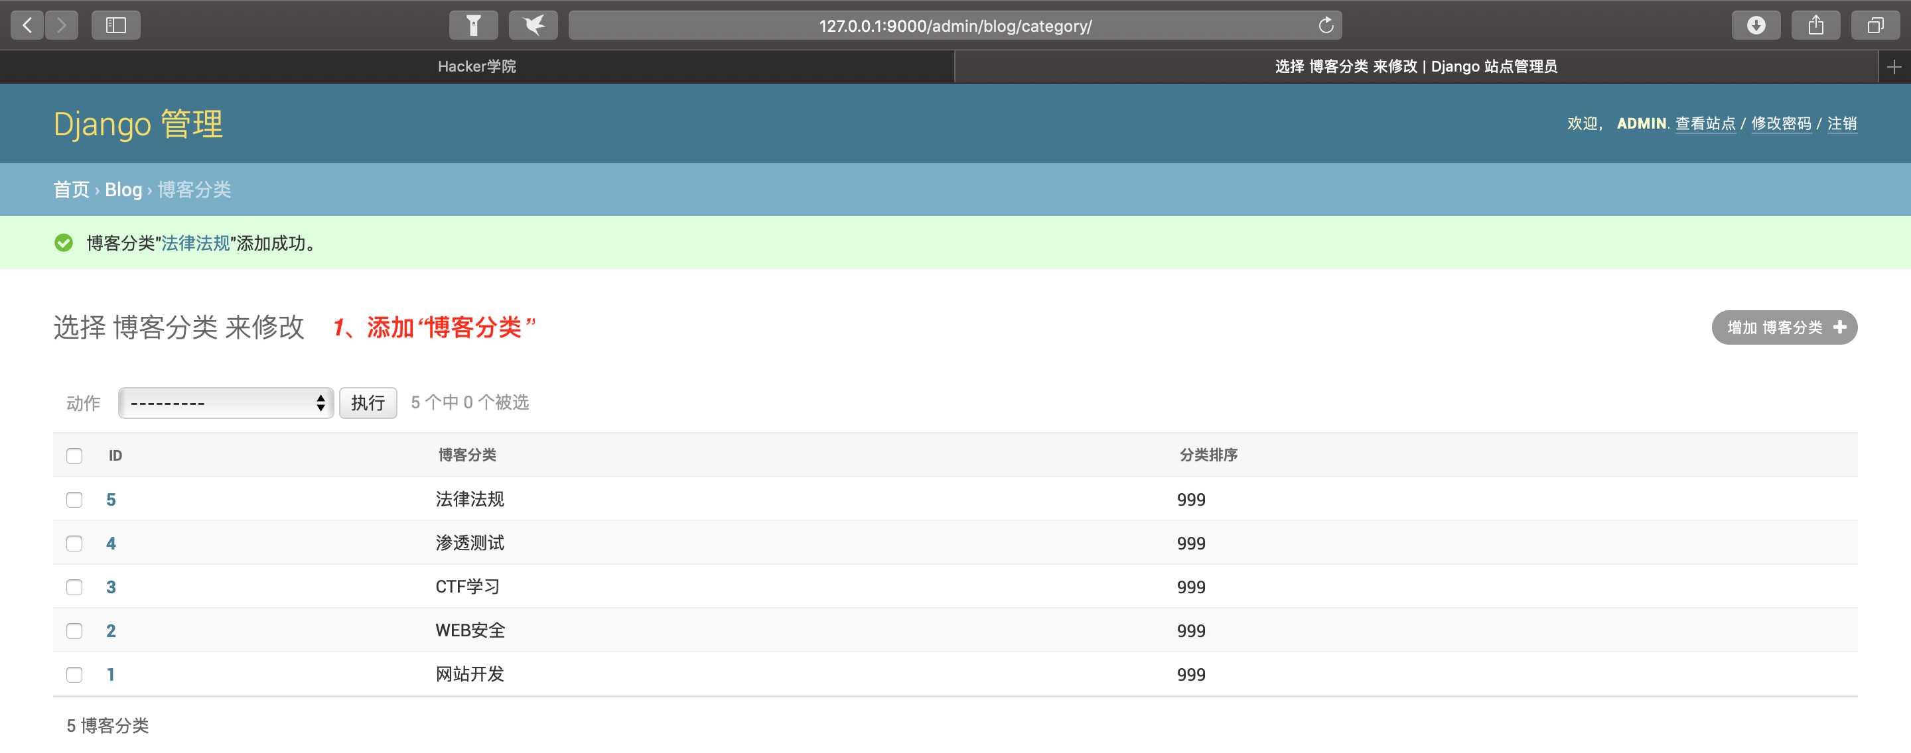The image size is (1911, 753).
Task: Open category ID 4 link
Action: [111, 544]
